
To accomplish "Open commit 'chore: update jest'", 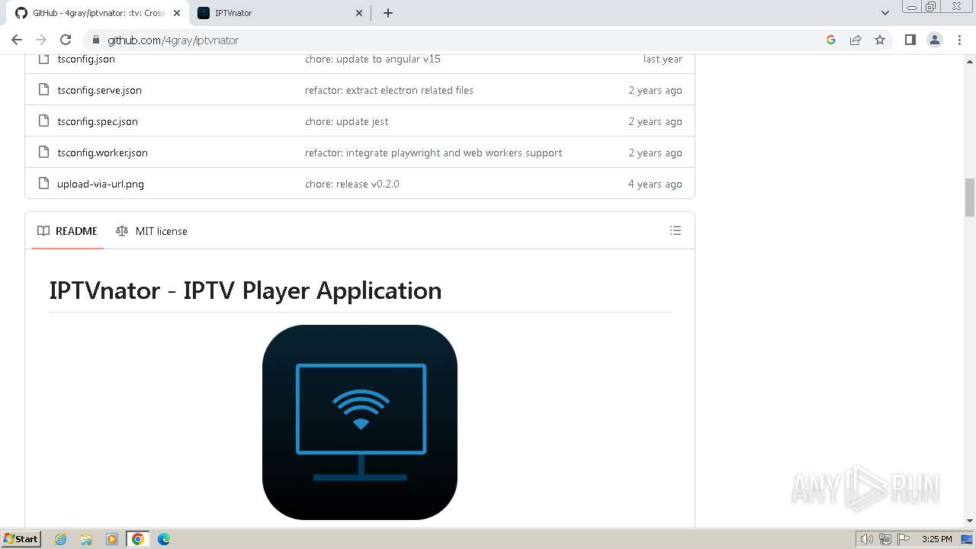I will [346, 121].
